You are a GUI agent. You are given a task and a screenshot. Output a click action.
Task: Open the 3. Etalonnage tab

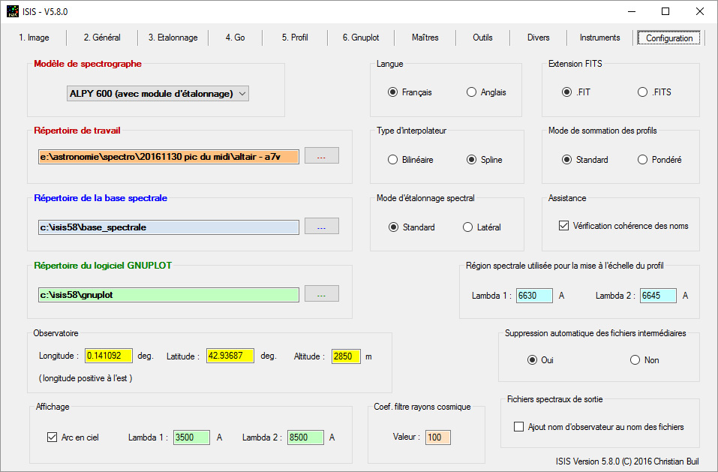pos(173,38)
